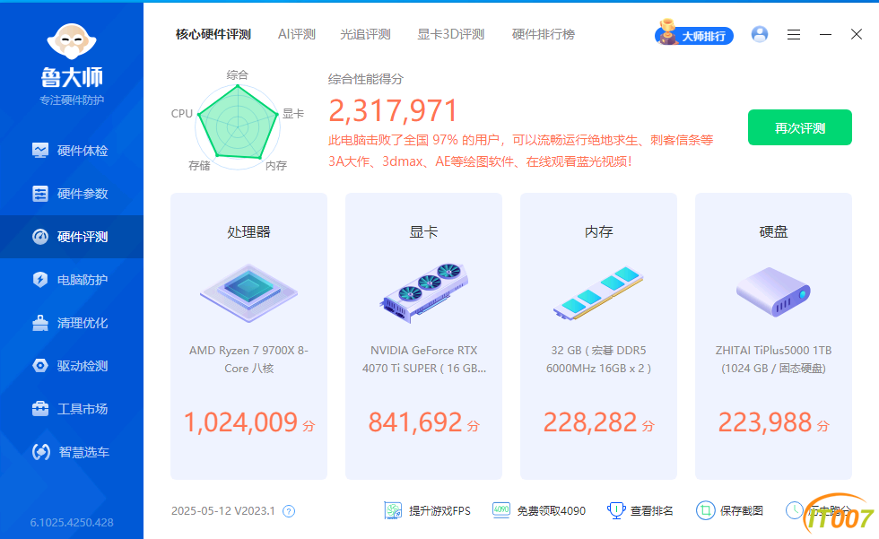Click the memory stick illustration
Viewport: 879px width, 539px height.
pyautogui.click(x=598, y=292)
